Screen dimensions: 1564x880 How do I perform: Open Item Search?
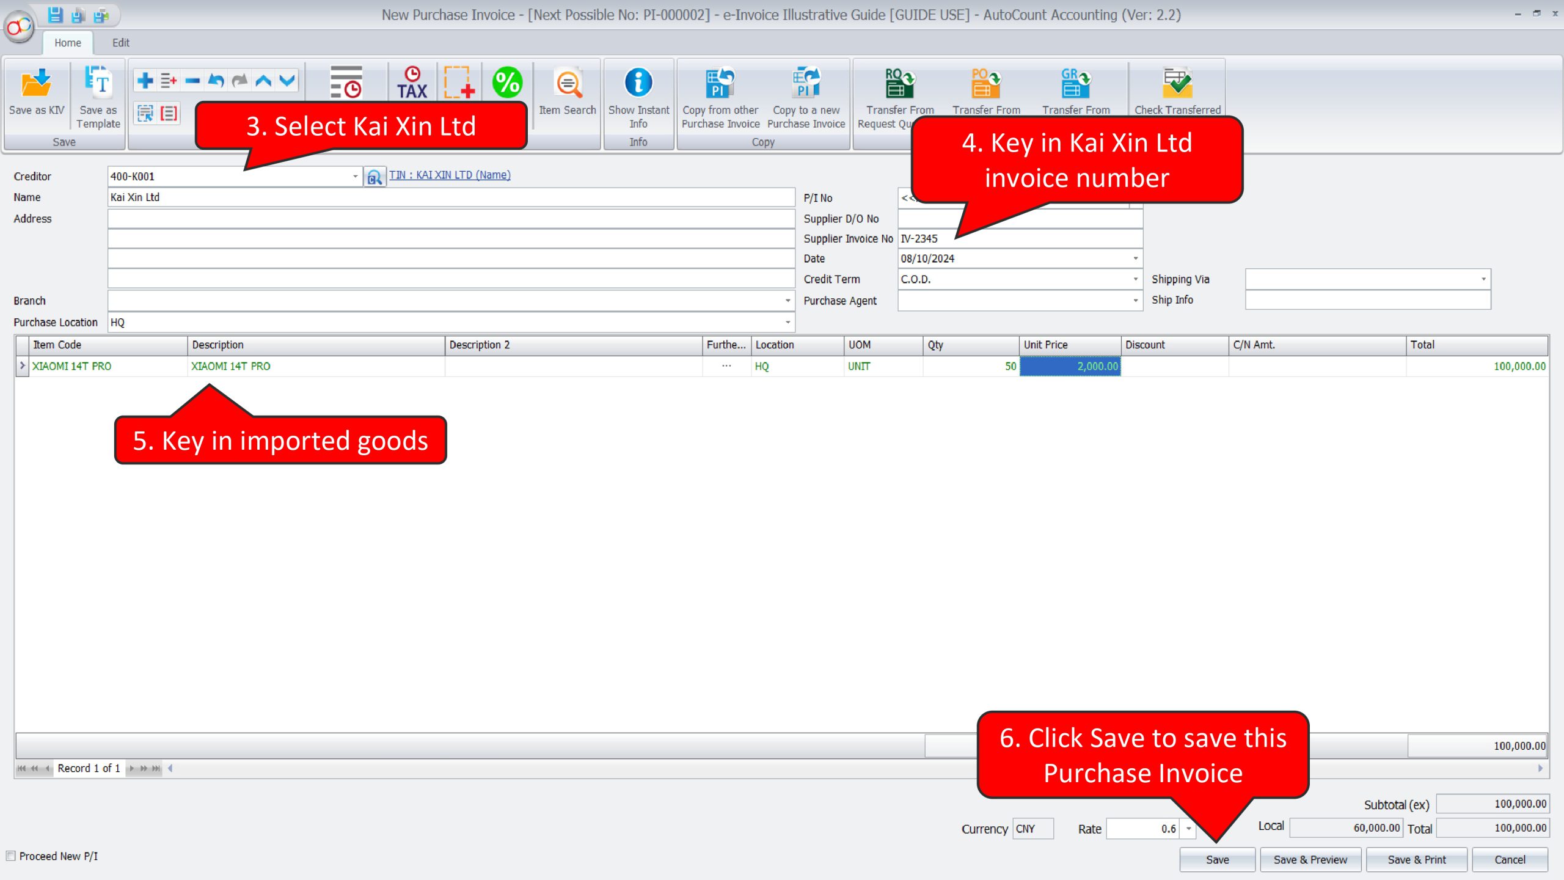(x=568, y=92)
